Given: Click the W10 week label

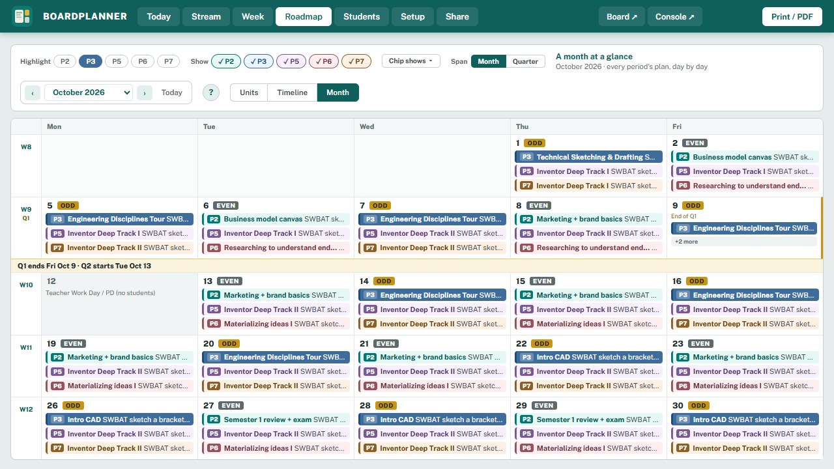Looking at the screenshot, I should (x=26, y=285).
